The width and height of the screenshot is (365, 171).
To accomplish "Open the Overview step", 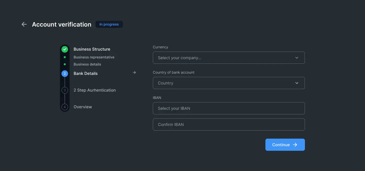I will pyautogui.click(x=83, y=107).
